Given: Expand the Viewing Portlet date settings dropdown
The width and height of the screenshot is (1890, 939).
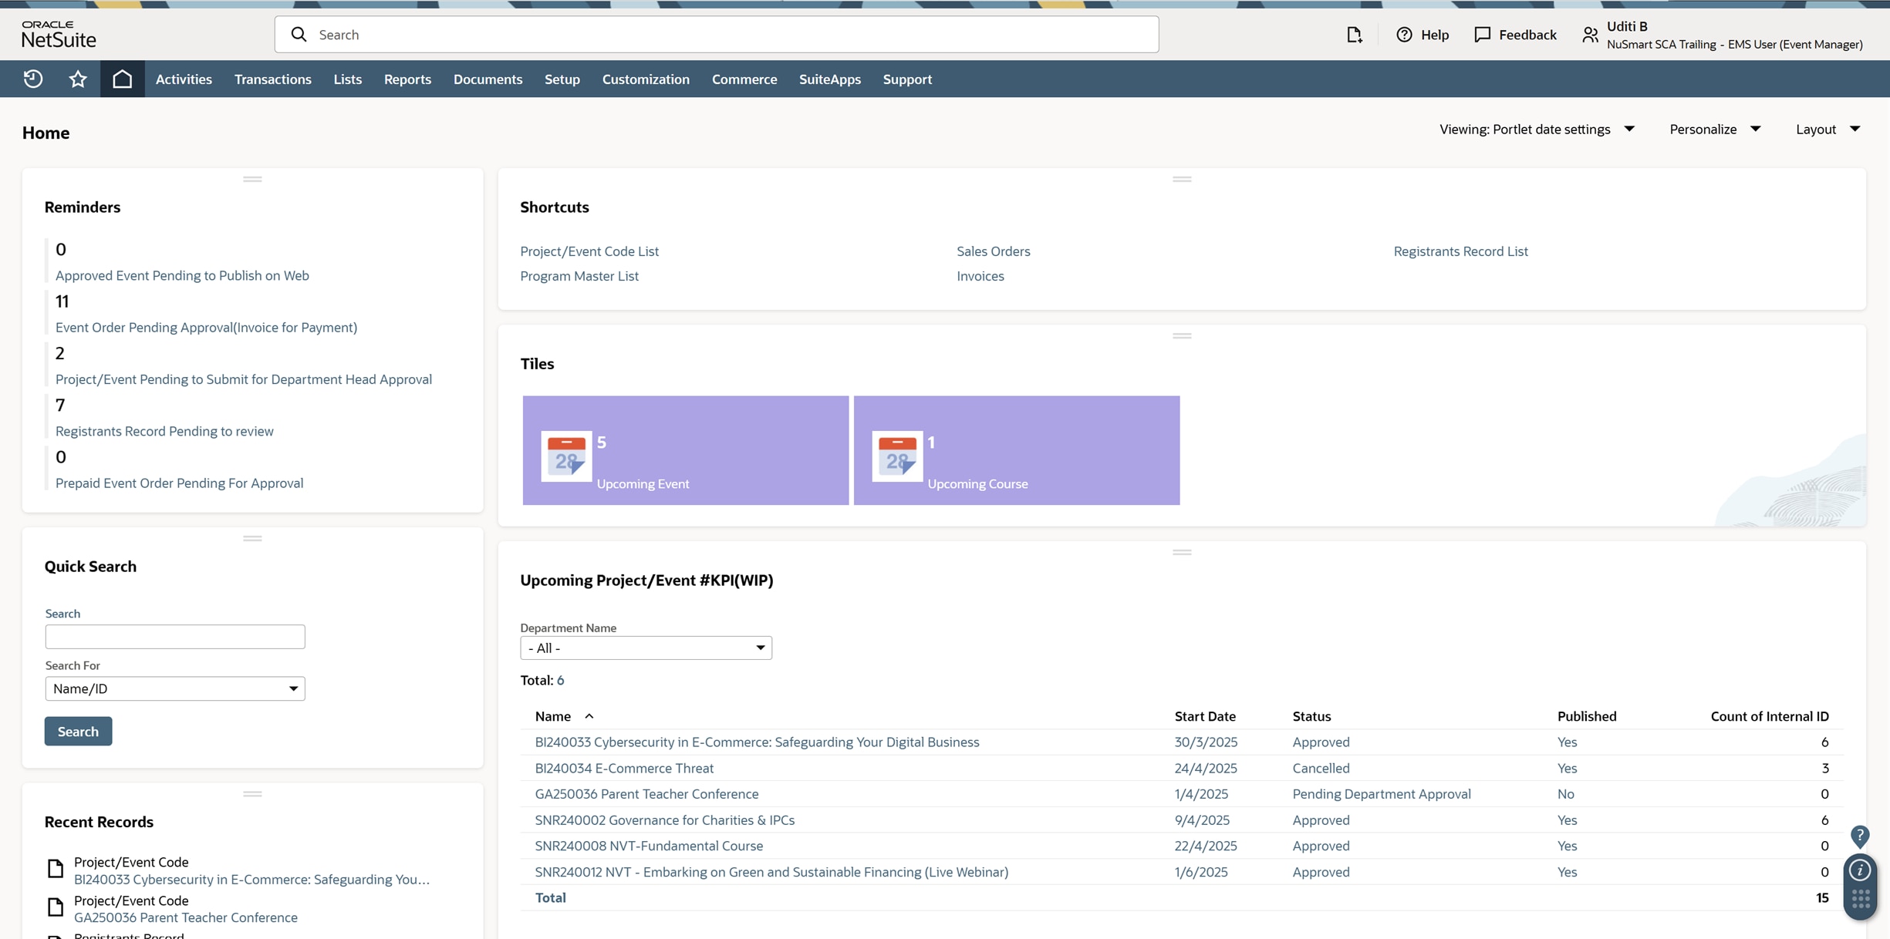Looking at the screenshot, I should (x=1537, y=129).
